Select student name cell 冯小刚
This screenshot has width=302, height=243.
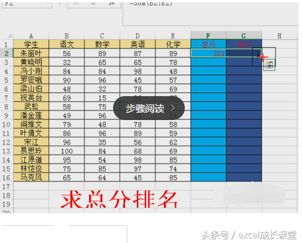tap(31, 71)
